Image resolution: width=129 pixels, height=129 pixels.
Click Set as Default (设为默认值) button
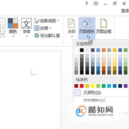(47, 35)
